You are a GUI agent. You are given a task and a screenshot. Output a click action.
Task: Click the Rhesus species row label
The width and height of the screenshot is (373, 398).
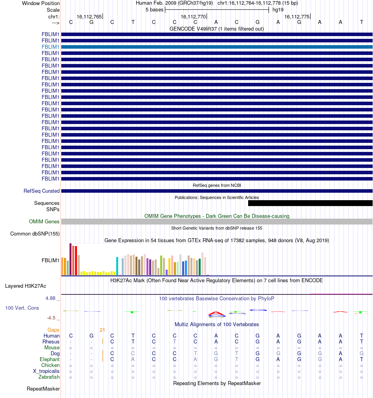coord(51,341)
